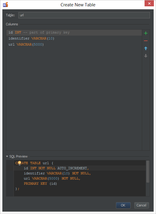Place cursor on the PRIMARY KEY (id) line
Viewport: 156px width, 214px height.
click(40, 184)
